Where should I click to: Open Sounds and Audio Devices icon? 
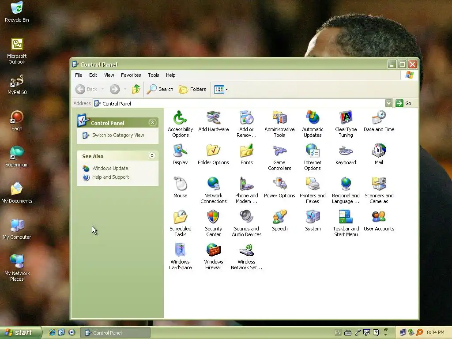[246, 223]
